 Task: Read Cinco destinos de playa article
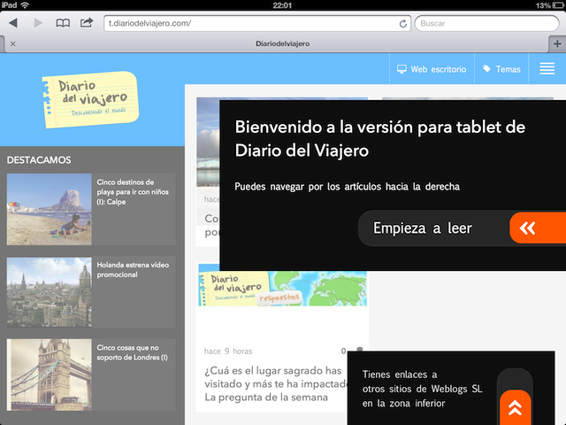[133, 192]
